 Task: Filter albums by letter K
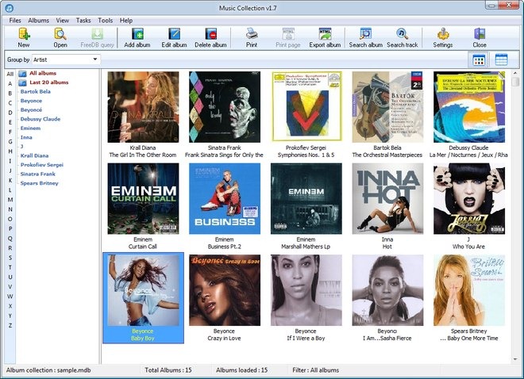click(10, 181)
